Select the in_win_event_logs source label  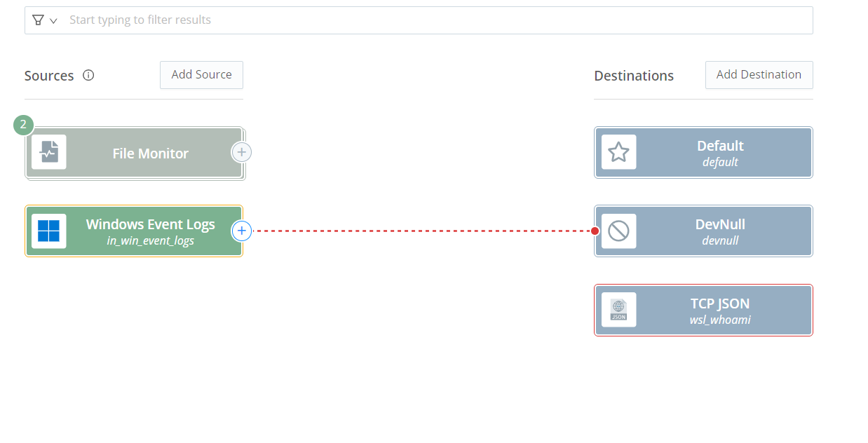click(x=150, y=241)
